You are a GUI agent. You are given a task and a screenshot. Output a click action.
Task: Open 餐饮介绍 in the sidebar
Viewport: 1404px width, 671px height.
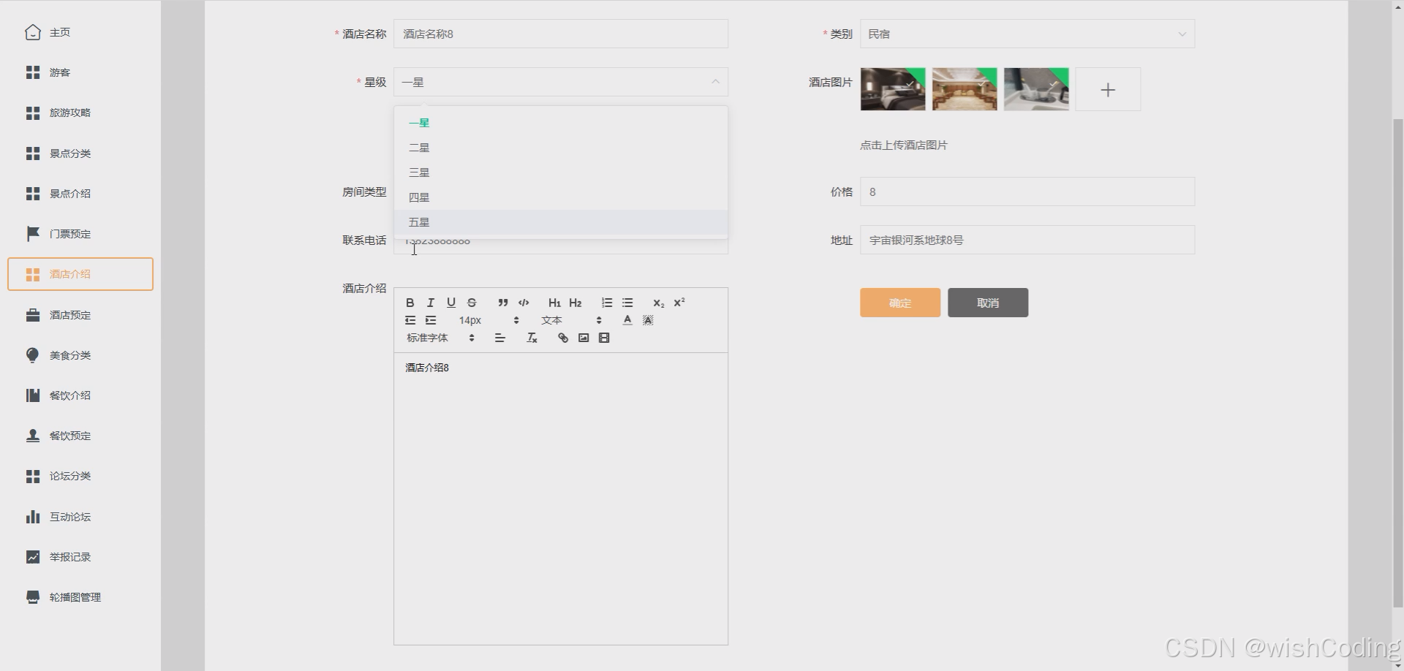pyautogui.click(x=80, y=395)
